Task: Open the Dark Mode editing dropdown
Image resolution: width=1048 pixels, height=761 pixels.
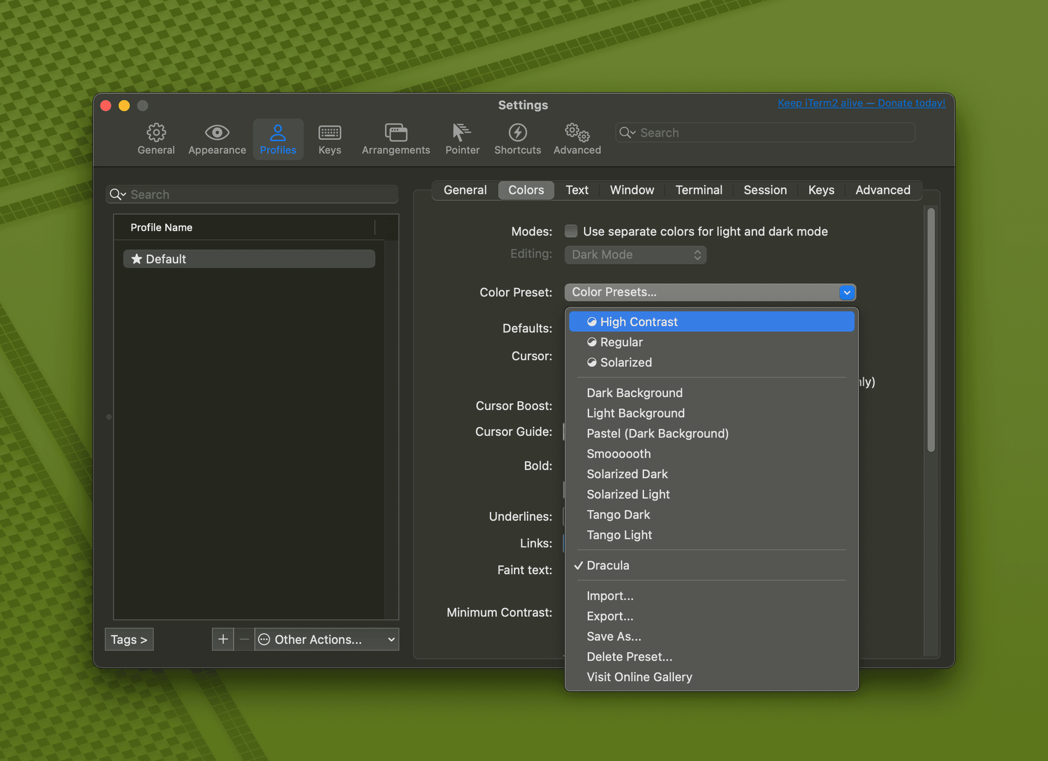Action: coord(635,255)
